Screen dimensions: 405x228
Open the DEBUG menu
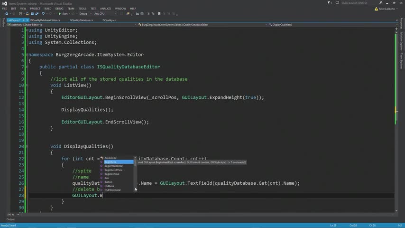(x=59, y=9)
